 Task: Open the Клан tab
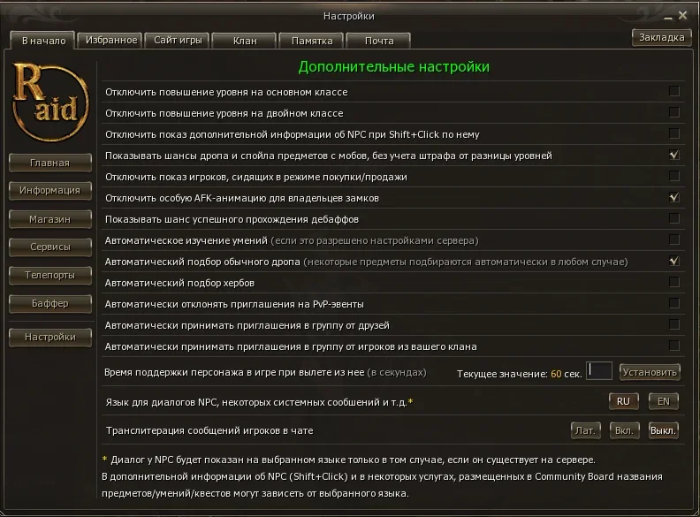pyautogui.click(x=245, y=41)
